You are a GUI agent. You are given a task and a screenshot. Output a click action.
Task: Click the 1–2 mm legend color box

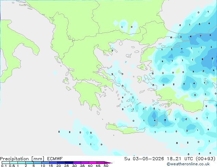(x=22, y=163)
